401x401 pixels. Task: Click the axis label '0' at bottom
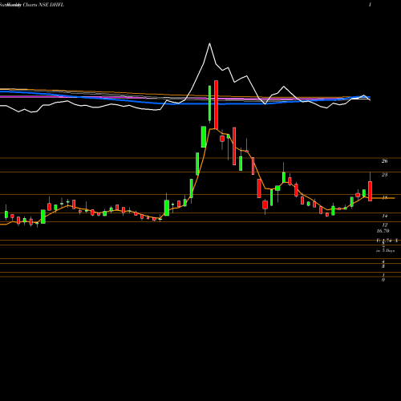click(x=383, y=280)
